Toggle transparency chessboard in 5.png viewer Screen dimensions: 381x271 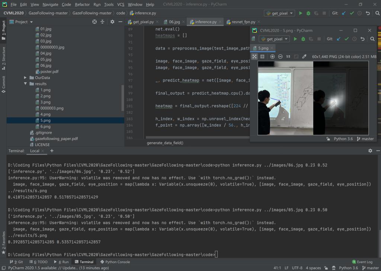254,57
